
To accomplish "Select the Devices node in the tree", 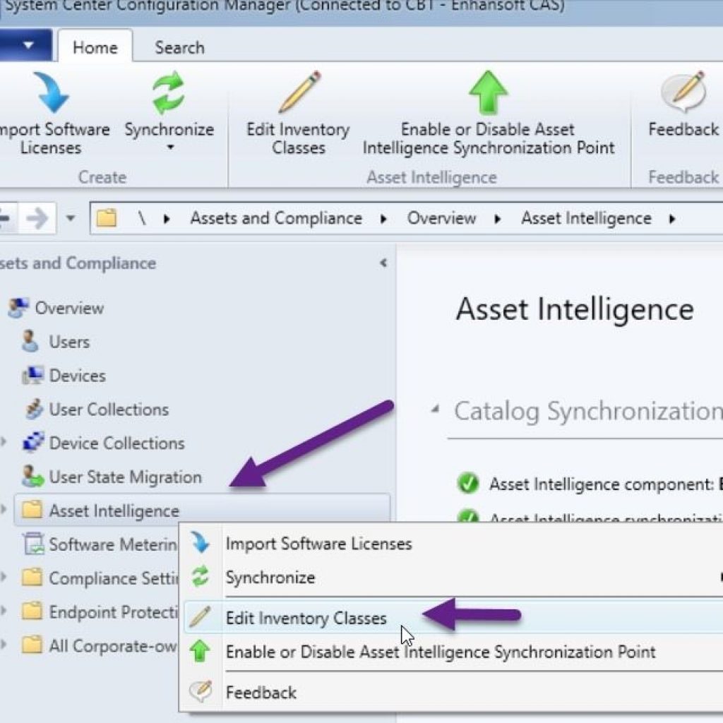I will click(x=64, y=376).
